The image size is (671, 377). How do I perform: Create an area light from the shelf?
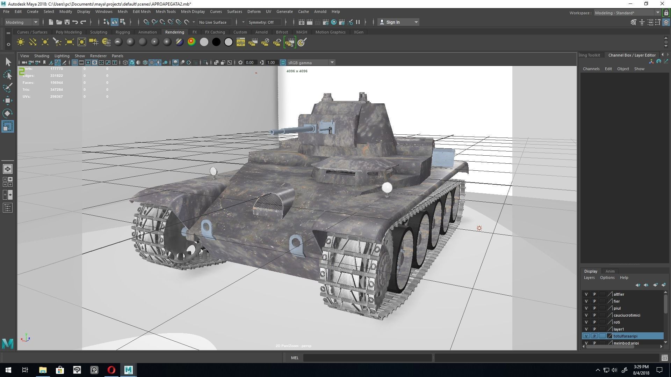(70, 42)
